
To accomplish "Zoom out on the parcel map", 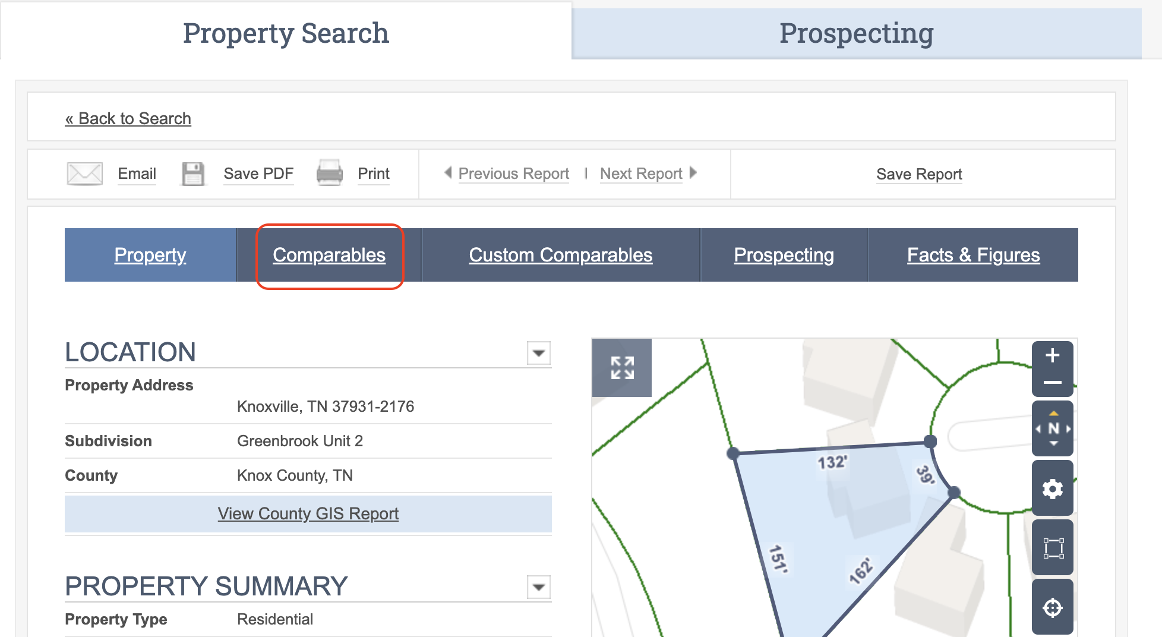I will coord(1052,383).
